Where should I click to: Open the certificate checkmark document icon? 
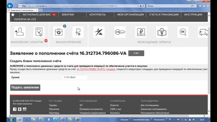point(39,32)
